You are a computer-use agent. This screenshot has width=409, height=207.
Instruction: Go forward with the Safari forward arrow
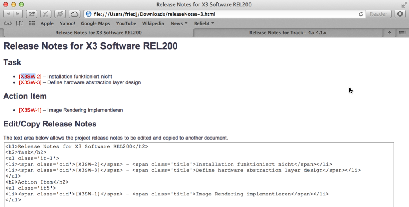[18, 14]
